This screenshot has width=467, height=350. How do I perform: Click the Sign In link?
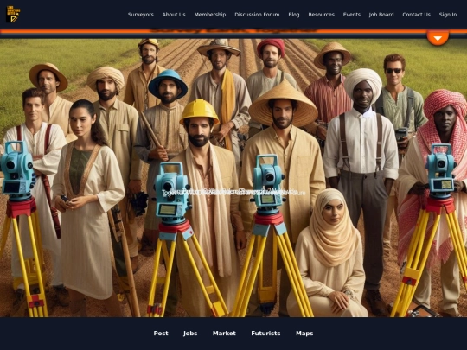click(448, 15)
